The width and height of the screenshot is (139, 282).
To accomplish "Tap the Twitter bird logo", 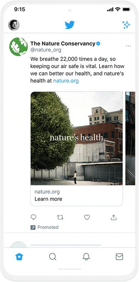I will 70,25.
